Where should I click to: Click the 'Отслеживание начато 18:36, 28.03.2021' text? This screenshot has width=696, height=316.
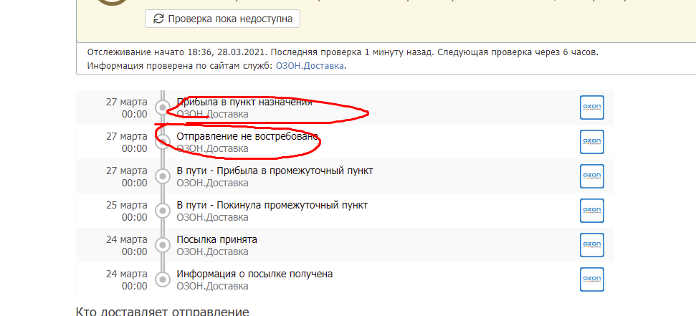point(177,52)
